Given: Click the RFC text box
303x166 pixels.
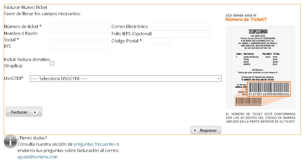Looking at the screenshot, I should pos(79,46).
